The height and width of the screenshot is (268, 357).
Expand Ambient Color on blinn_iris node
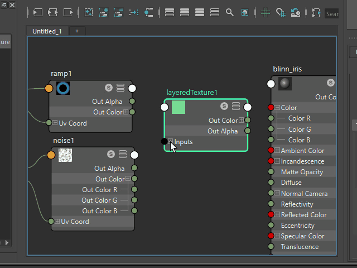coord(277,151)
